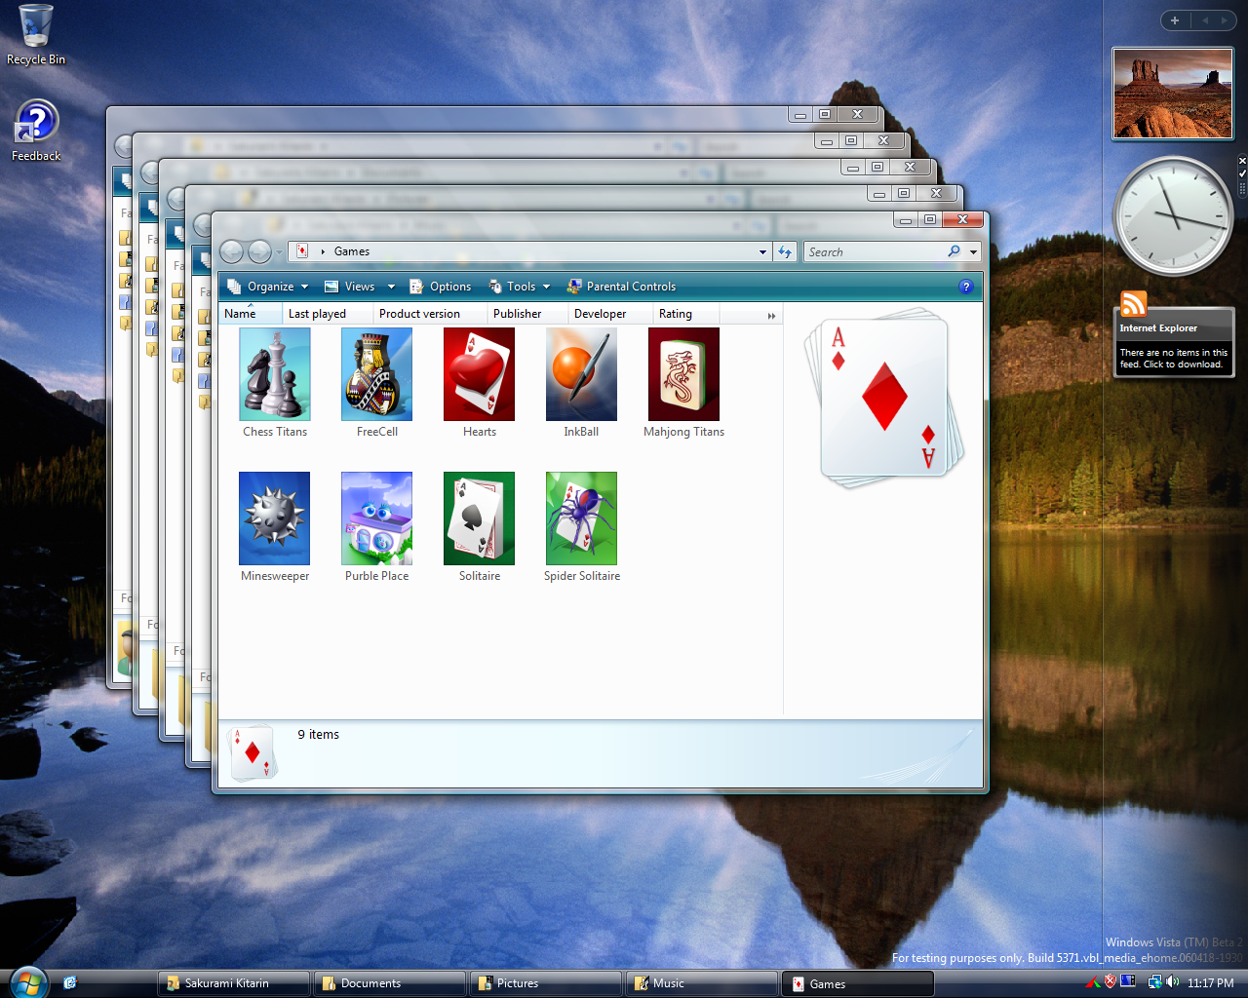Sort by the Name column header
This screenshot has width=1248, height=998.
pos(251,314)
